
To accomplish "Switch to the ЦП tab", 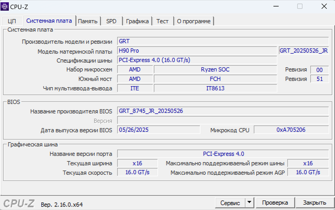I will click(x=12, y=21).
